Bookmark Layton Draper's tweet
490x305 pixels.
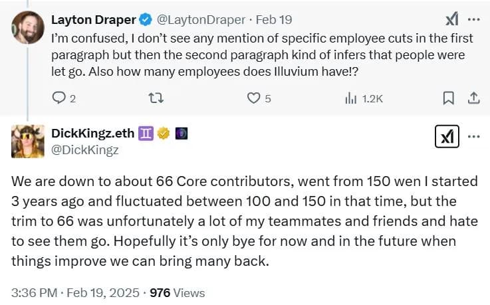click(x=448, y=98)
